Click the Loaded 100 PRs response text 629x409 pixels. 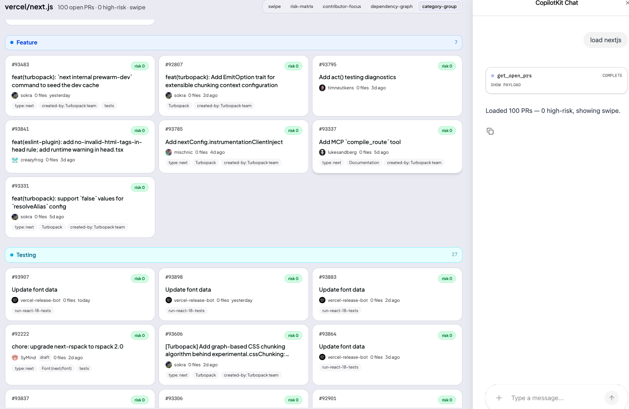tap(553, 111)
